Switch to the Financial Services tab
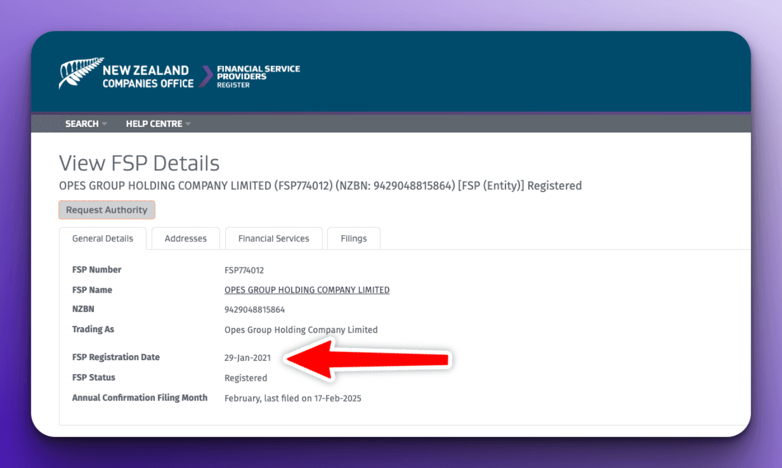 (274, 238)
